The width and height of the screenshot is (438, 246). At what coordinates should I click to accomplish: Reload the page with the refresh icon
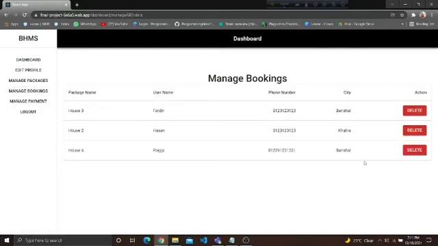point(25,15)
